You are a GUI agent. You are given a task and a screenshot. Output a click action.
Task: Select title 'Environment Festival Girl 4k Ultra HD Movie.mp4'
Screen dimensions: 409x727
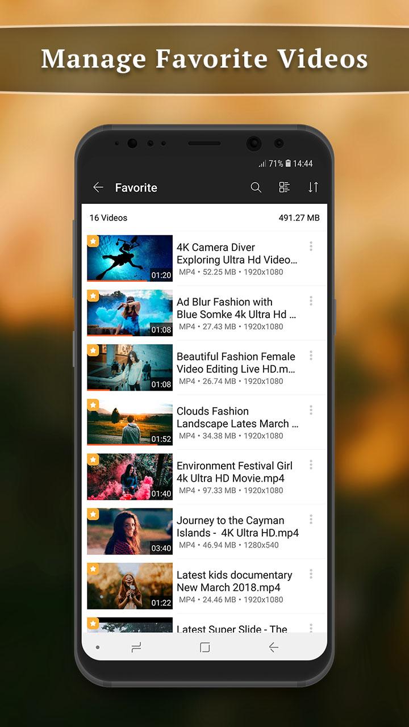point(235,471)
